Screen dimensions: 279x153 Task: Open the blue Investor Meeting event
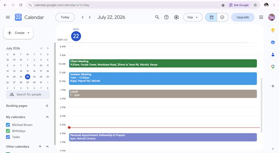click(x=163, y=79)
